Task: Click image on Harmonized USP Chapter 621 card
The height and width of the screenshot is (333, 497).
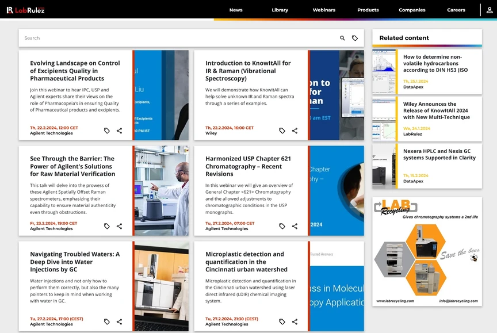Action: point(337,191)
